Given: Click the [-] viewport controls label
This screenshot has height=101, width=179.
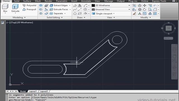Looking at the screenshot, I should (8, 22).
